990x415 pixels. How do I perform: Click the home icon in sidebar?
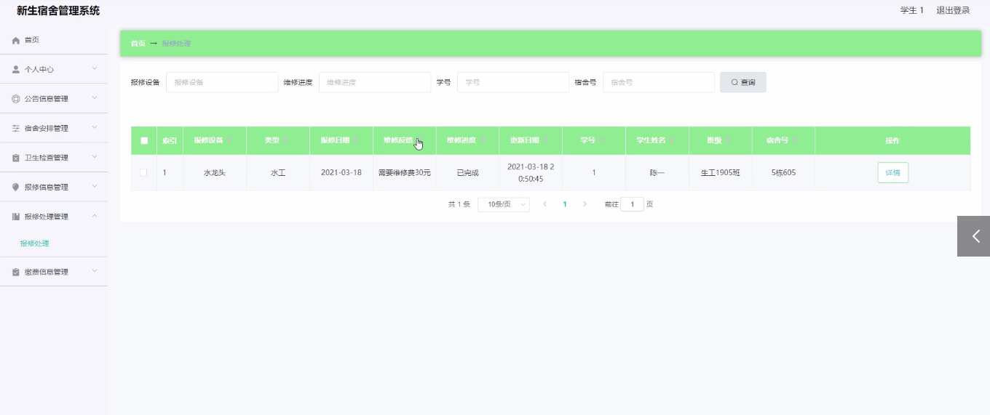pyautogui.click(x=16, y=41)
